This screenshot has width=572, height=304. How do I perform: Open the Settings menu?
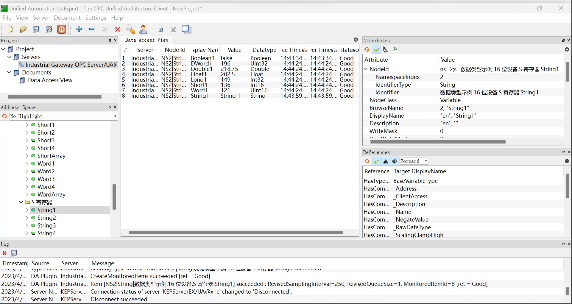(96, 18)
